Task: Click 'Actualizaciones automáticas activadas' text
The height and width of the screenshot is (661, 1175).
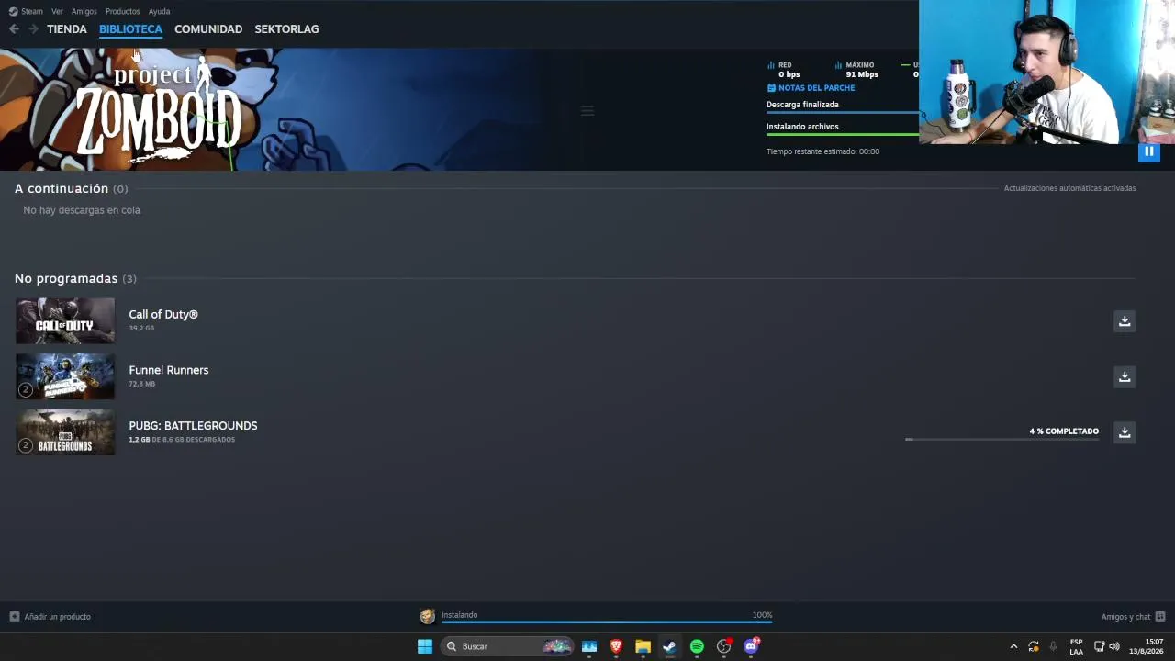Action: 1069,188
